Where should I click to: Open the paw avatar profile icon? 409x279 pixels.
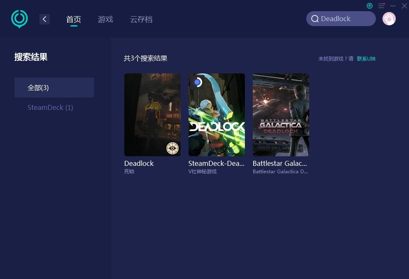(389, 19)
